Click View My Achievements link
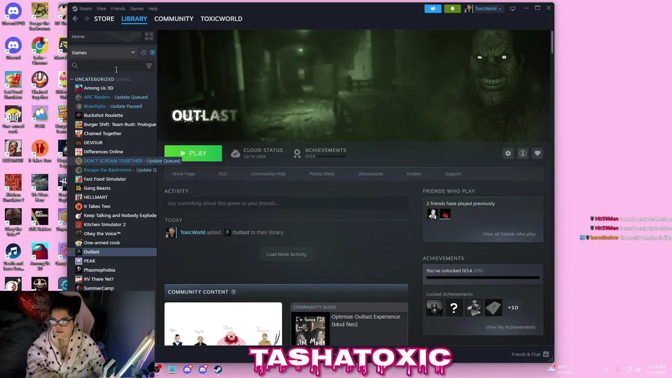Image resolution: width=672 pixels, height=378 pixels. point(510,327)
